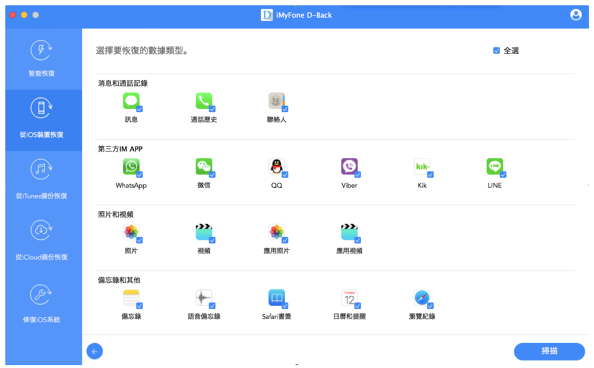The height and width of the screenshot is (368, 594).
Task: Click the iMyFone D-Back logo icon
Action: point(267,15)
